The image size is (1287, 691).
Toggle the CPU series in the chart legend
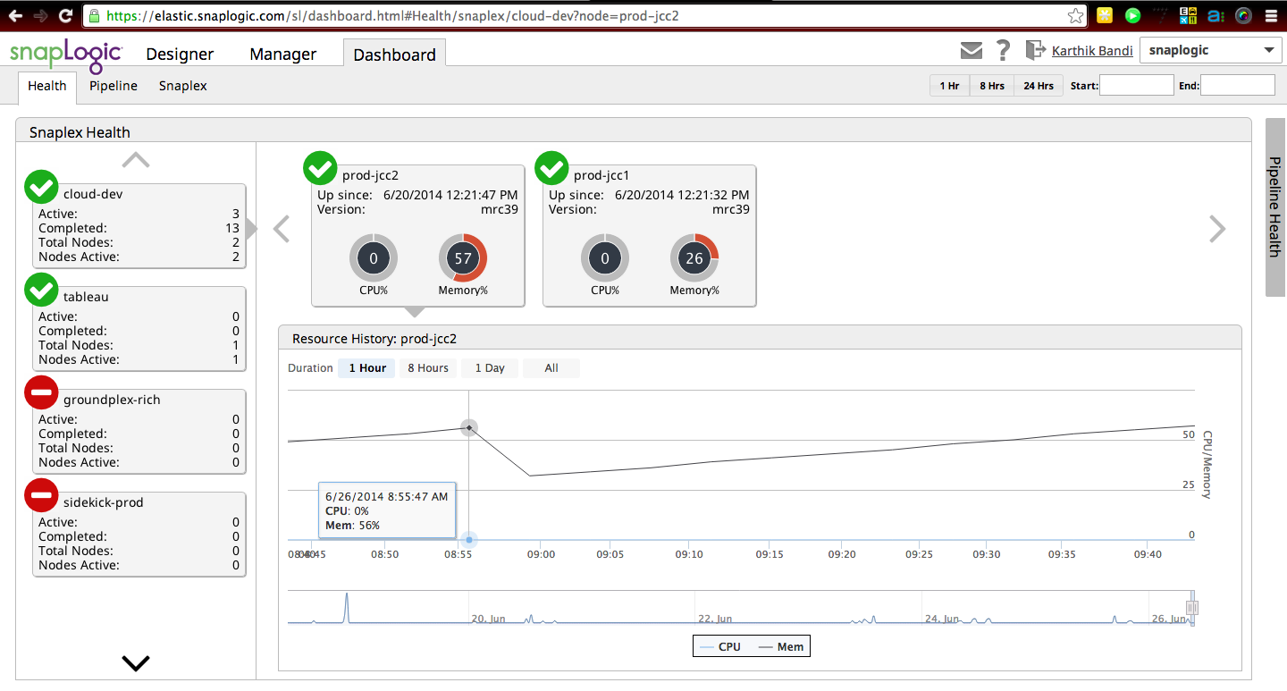point(720,646)
